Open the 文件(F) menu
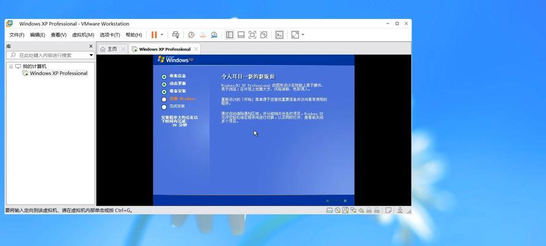The height and width of the screenshot is (246, 546). 17,35
